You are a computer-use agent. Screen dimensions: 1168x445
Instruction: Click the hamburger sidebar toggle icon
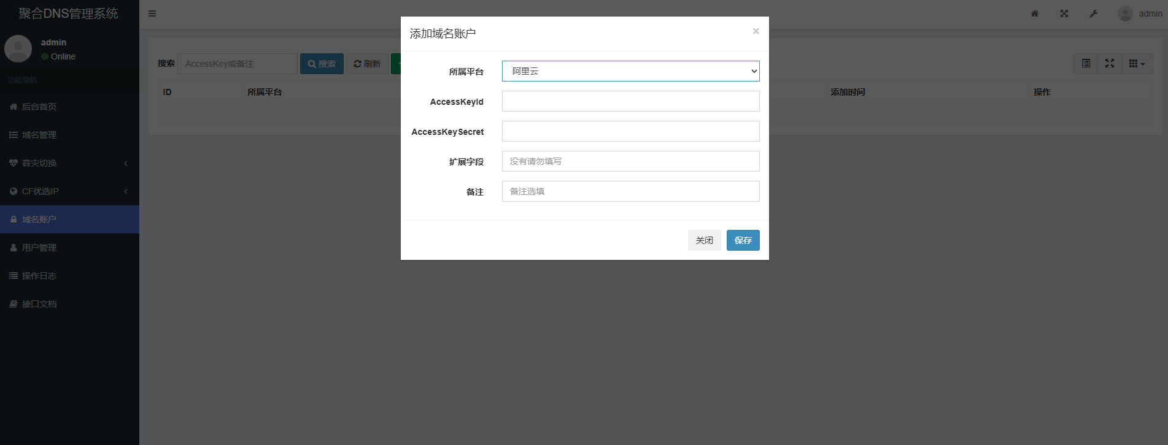(x=152, y=13)
